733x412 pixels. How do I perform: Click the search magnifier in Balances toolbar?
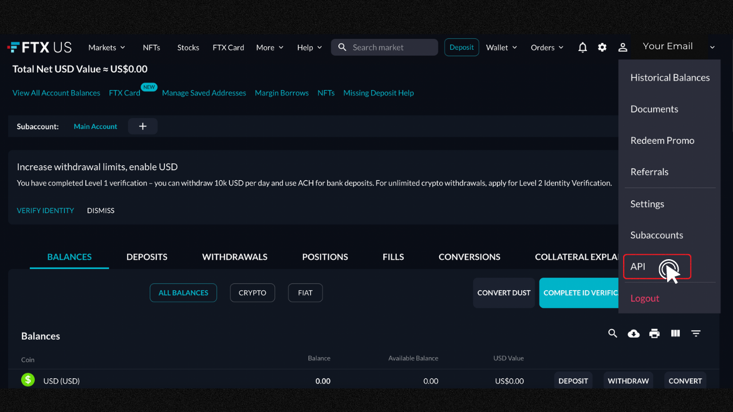(613, 334)
